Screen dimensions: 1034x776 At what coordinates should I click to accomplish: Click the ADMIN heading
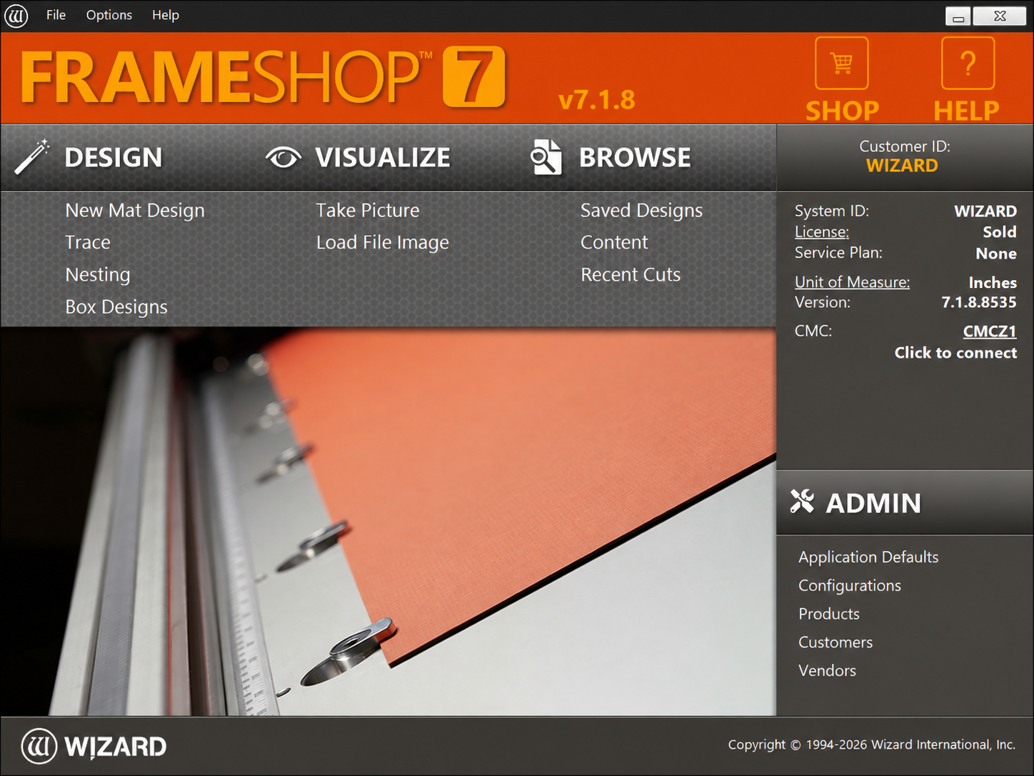coord(873,503)
